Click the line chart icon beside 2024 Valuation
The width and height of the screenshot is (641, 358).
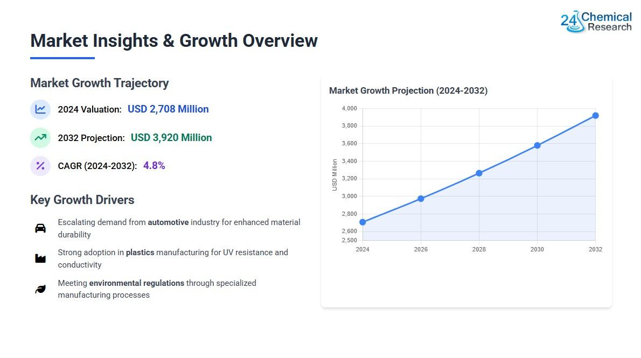[40, 109]
